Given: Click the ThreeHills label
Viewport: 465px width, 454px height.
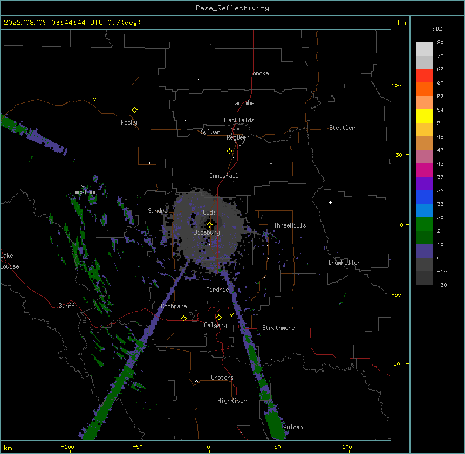Looking at the screenshot, I should click(290, 225).
